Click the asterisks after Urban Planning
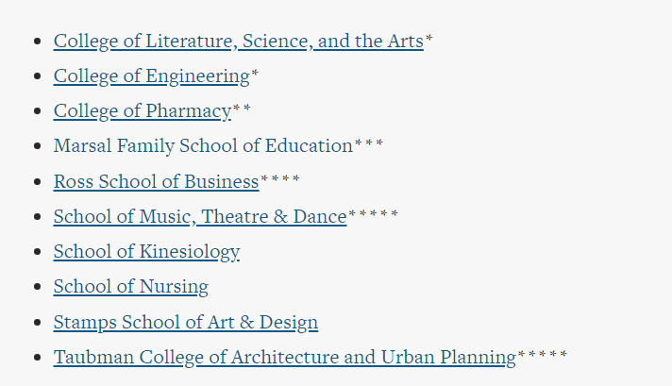The width and height of the screenshot is (672, 386). point(542,354)
